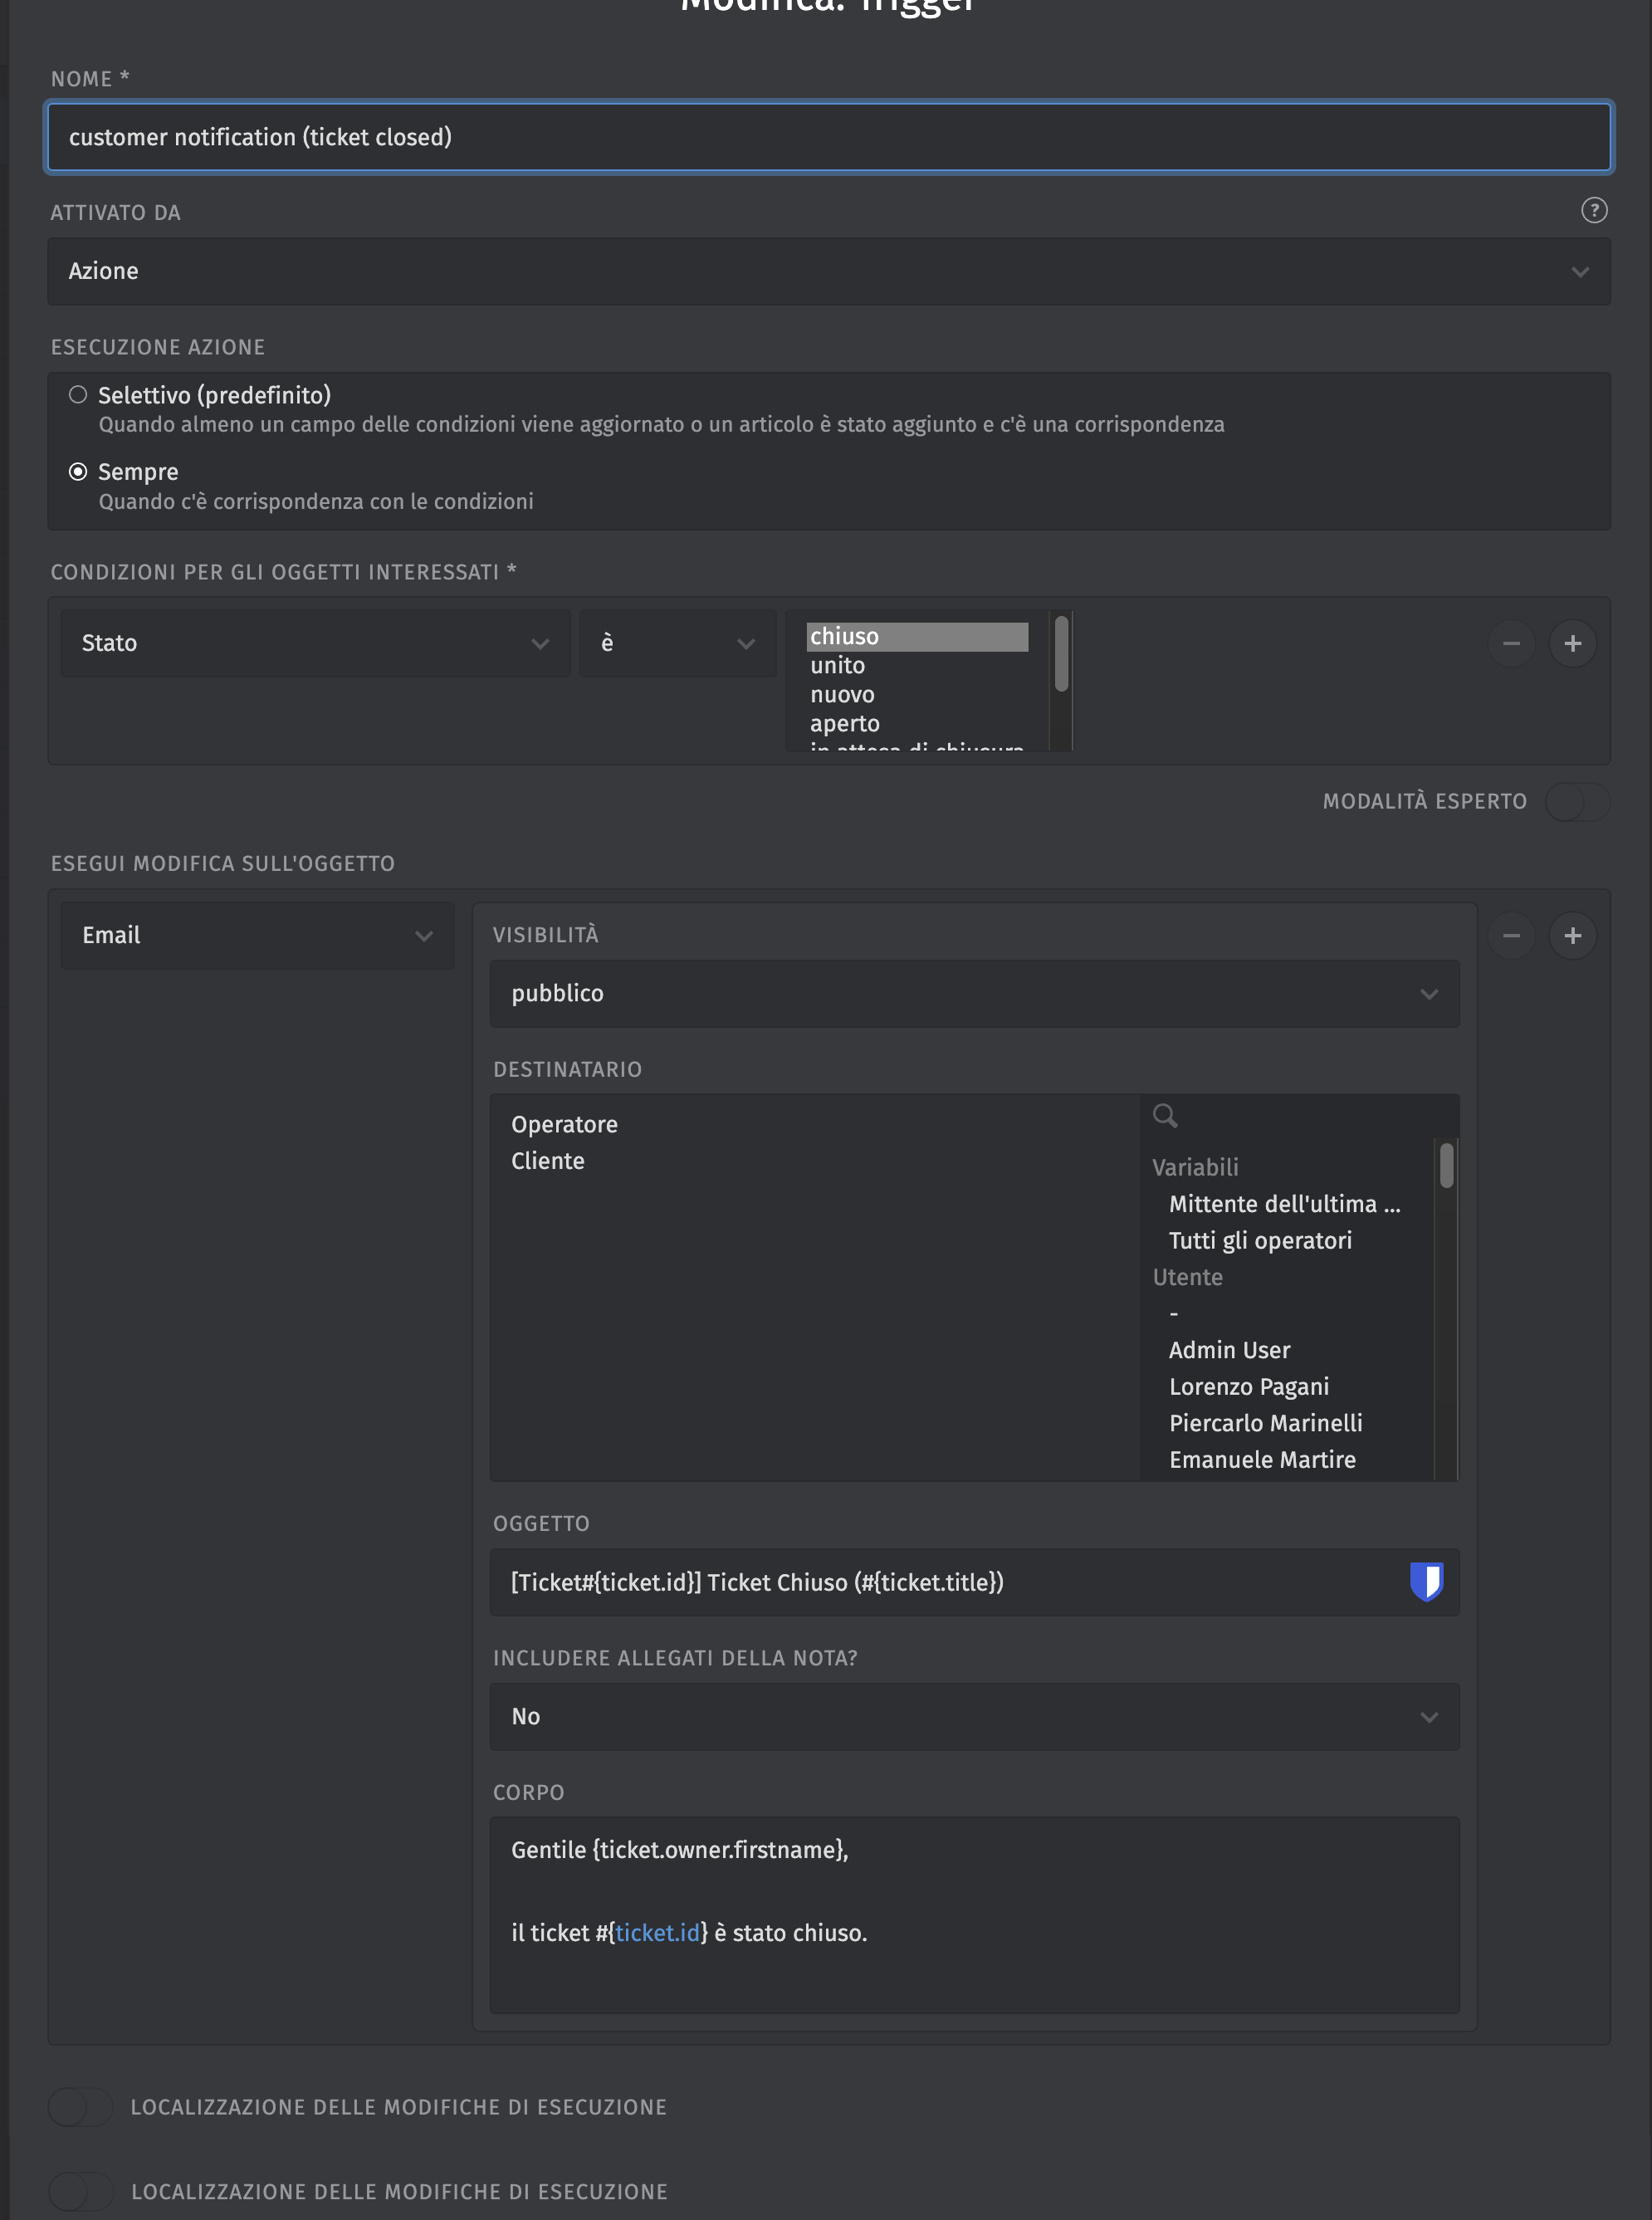Open the Includere allegati No dropdown
1652x2220 pixels.
[973, 1716]
